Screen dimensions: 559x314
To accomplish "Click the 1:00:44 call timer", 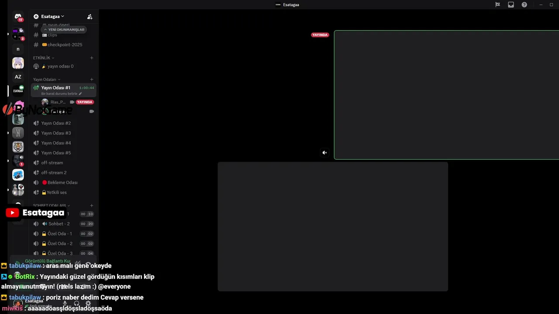I will (86, 88).
